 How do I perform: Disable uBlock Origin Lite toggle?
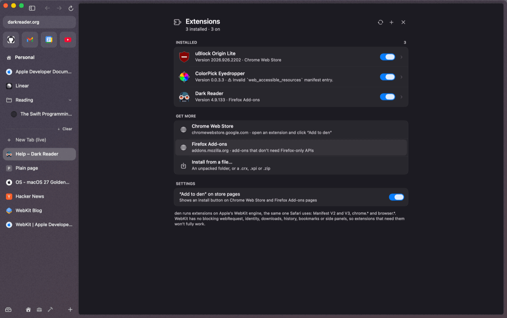tap(387, 57)
